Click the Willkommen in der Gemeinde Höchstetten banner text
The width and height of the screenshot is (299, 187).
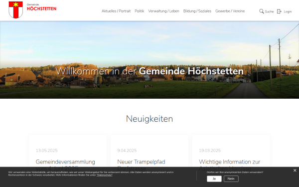pyautogui.click(x=149, y=71)
